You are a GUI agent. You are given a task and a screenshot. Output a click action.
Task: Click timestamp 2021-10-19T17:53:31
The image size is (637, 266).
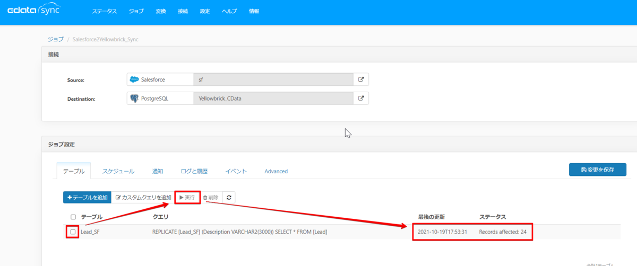coord(442,232)
